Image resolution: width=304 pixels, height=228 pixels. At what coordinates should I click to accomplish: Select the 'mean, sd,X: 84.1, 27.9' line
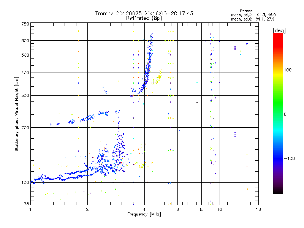253,19
